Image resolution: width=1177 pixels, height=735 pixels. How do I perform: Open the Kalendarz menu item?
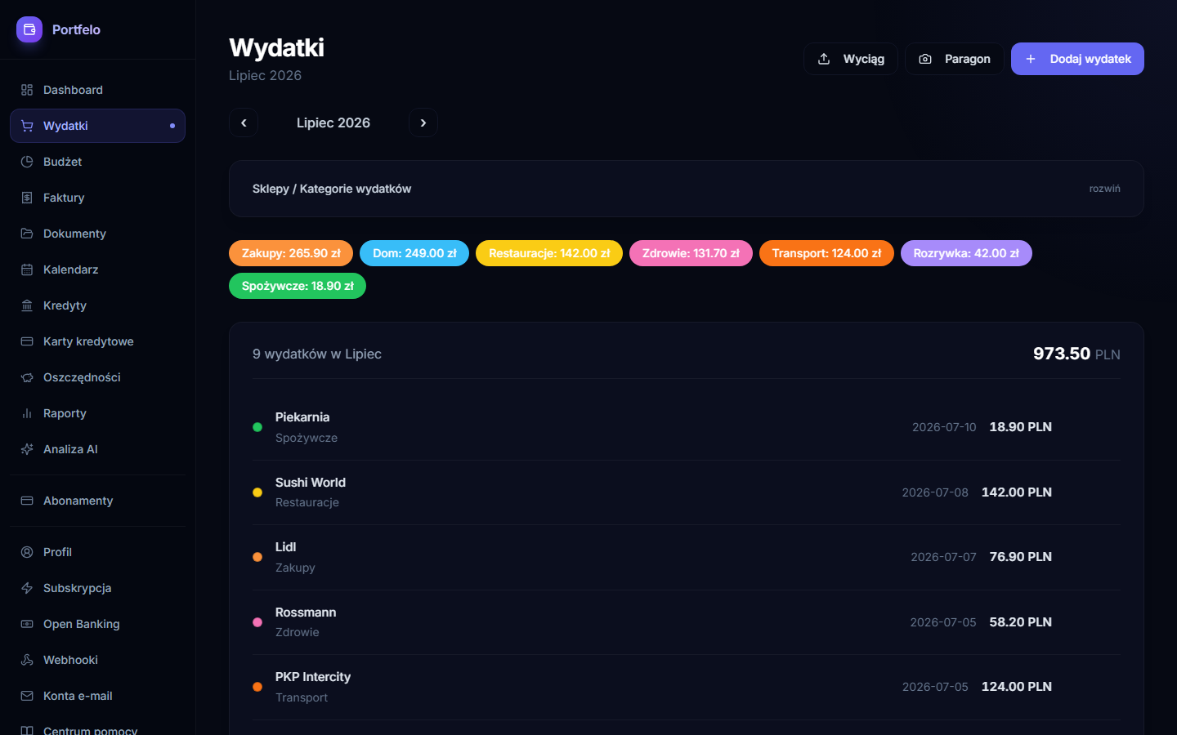[x=97, y=269]
